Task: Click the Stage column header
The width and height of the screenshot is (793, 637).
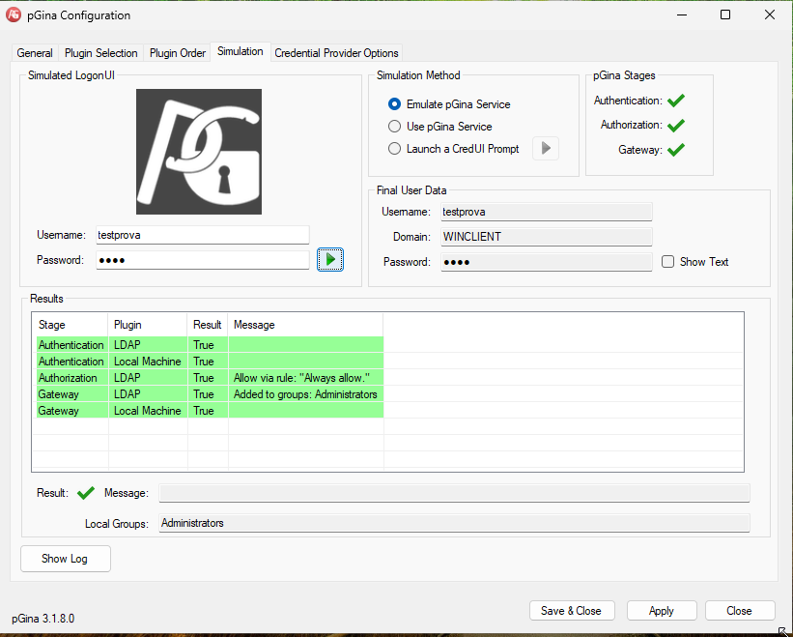Action: click(70, 325)
